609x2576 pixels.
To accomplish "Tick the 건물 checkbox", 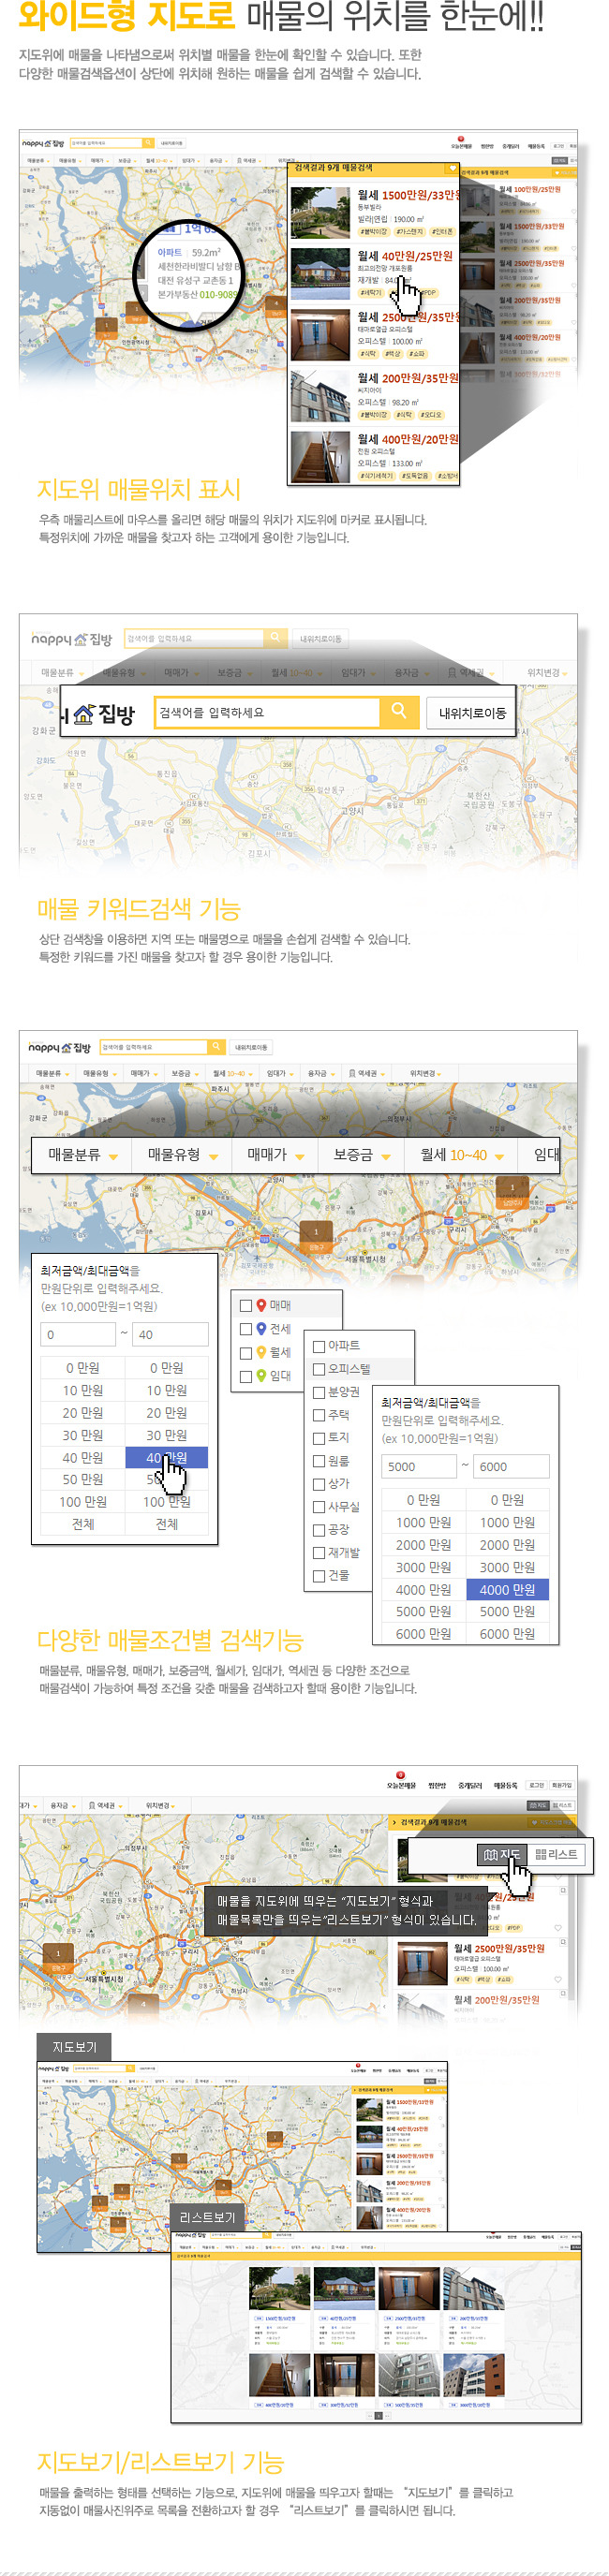I will tap(319, 1575).
